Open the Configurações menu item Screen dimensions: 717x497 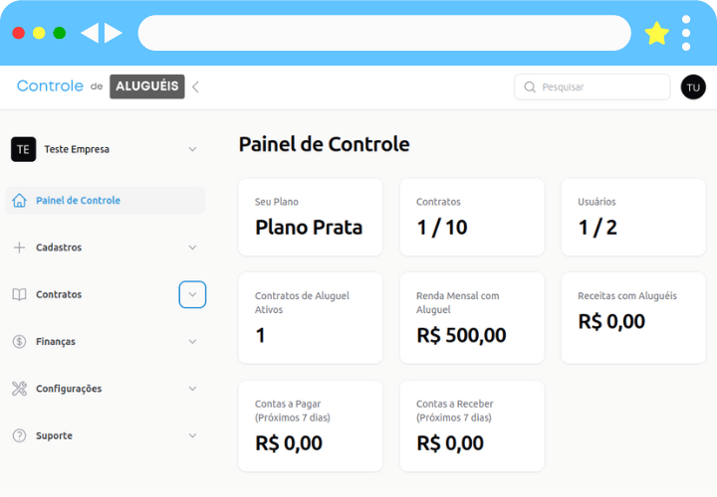[x=69, y=389]
